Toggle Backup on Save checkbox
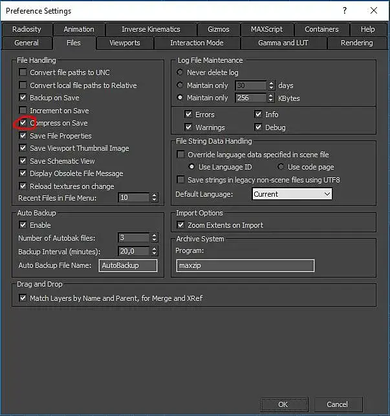 23,98
